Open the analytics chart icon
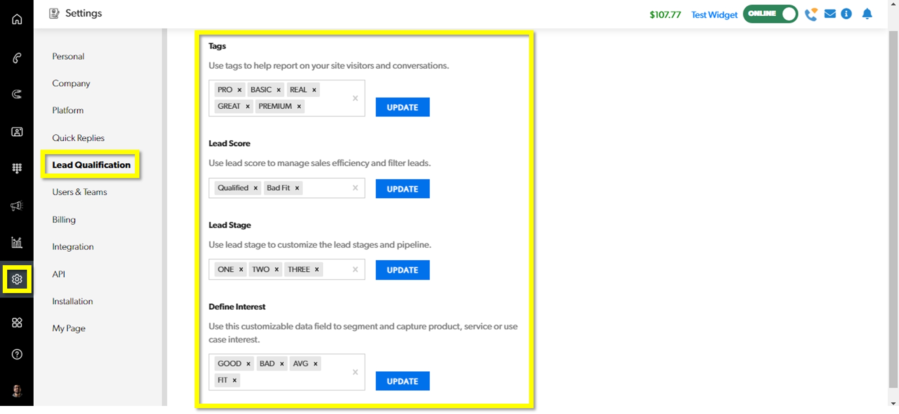 point(17,243)
